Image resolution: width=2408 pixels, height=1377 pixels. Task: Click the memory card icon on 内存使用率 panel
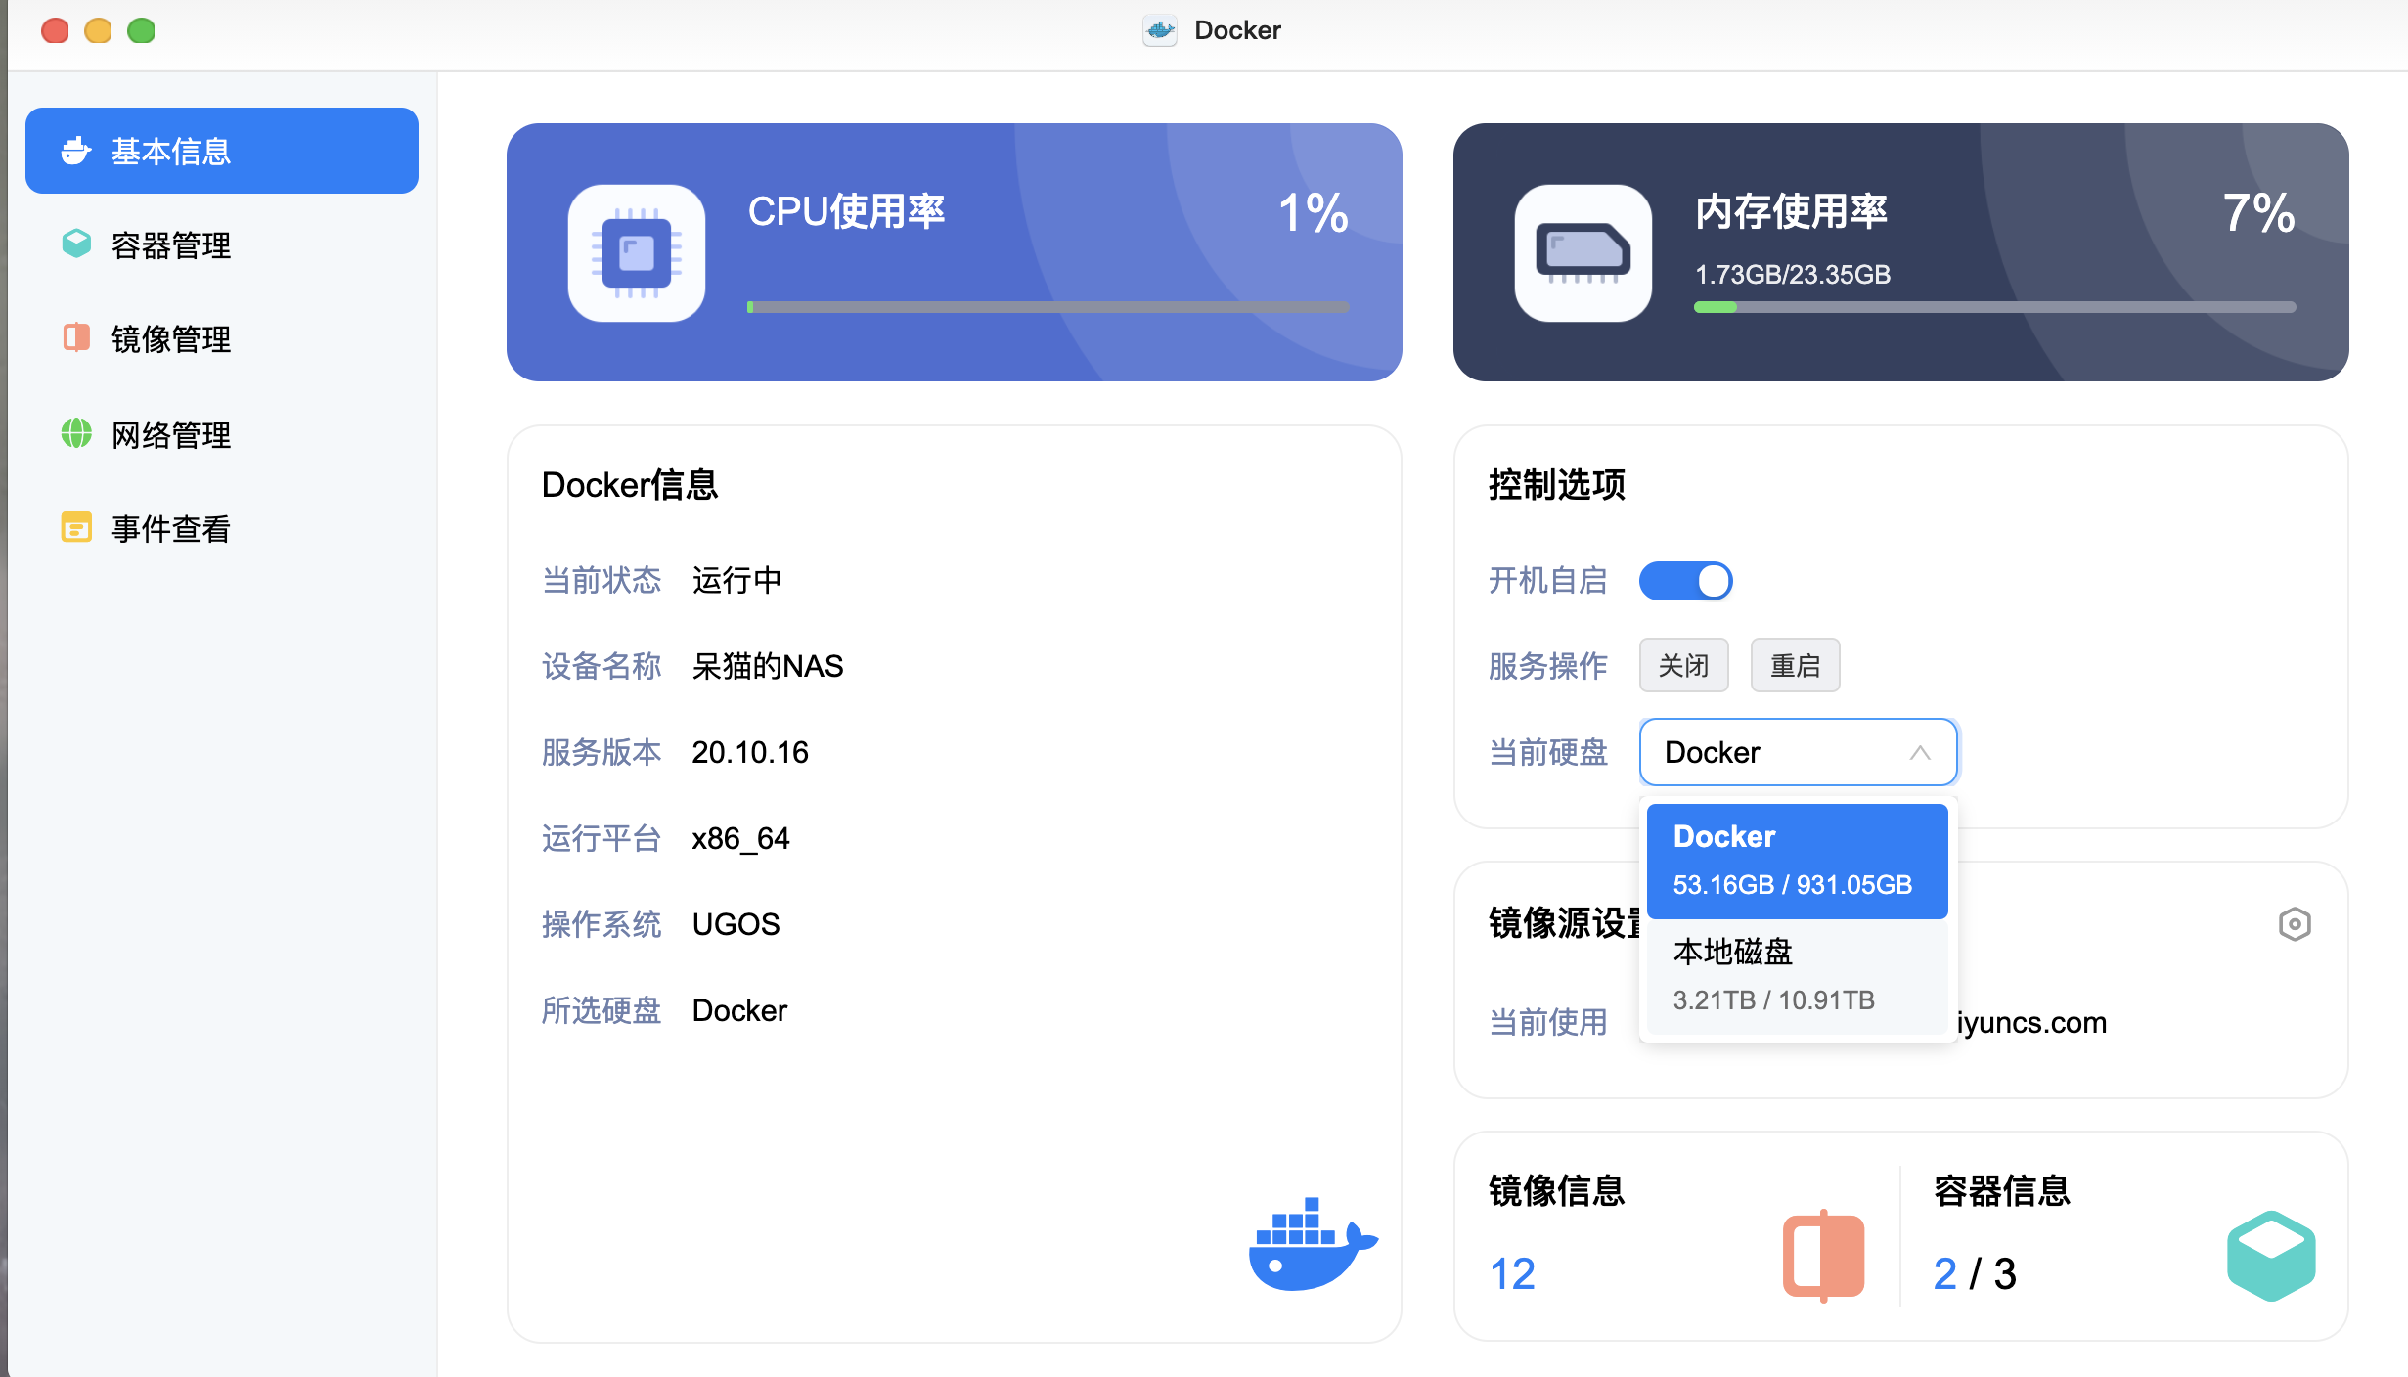1581,252
